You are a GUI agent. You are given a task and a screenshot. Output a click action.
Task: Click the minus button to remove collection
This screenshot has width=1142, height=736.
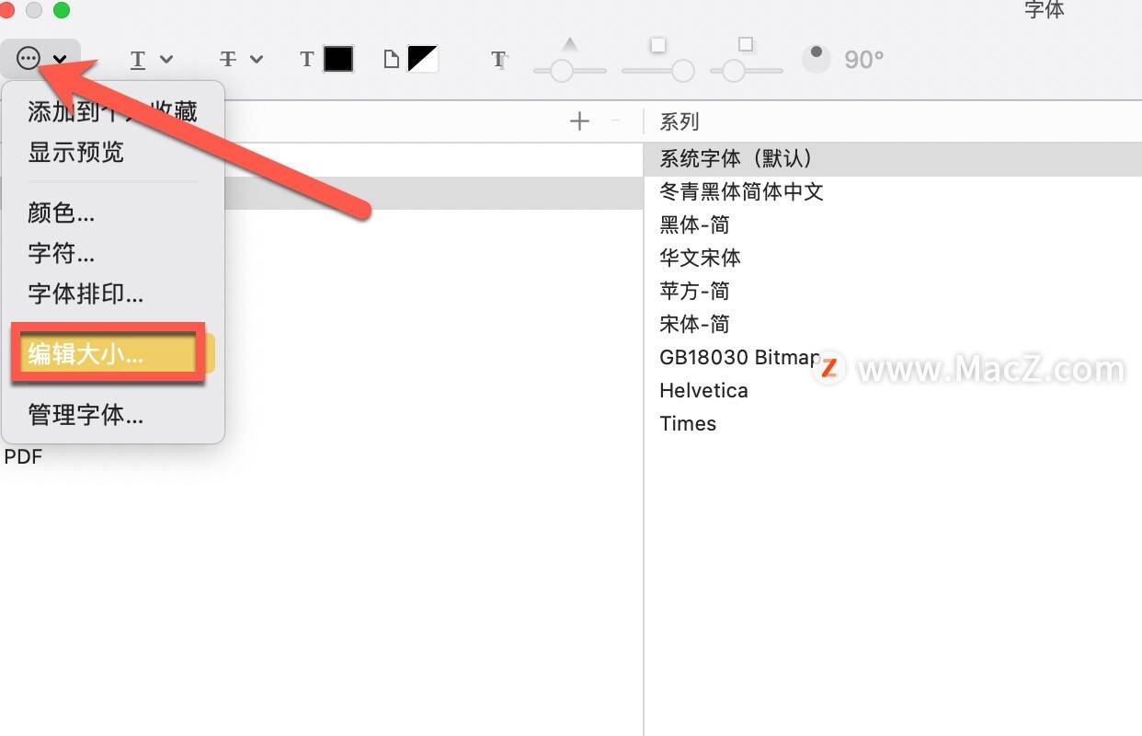click(x=616, y=121)
